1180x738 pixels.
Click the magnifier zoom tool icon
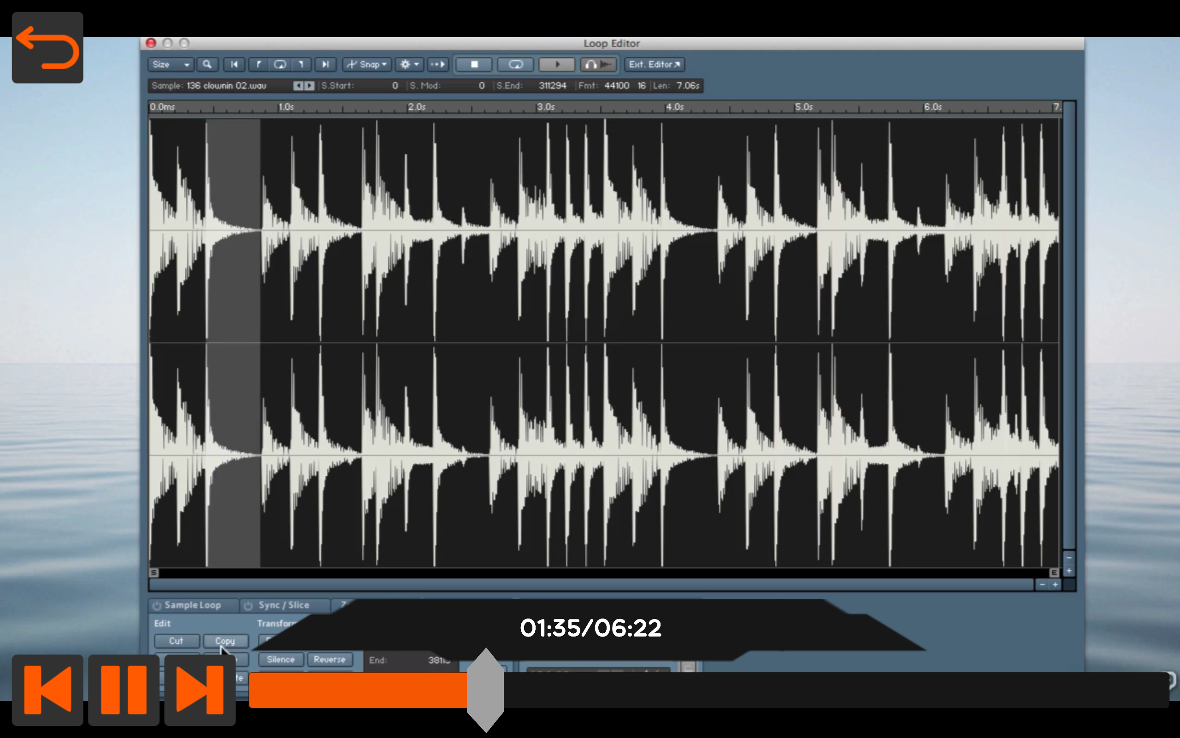[x=207, y=65]
